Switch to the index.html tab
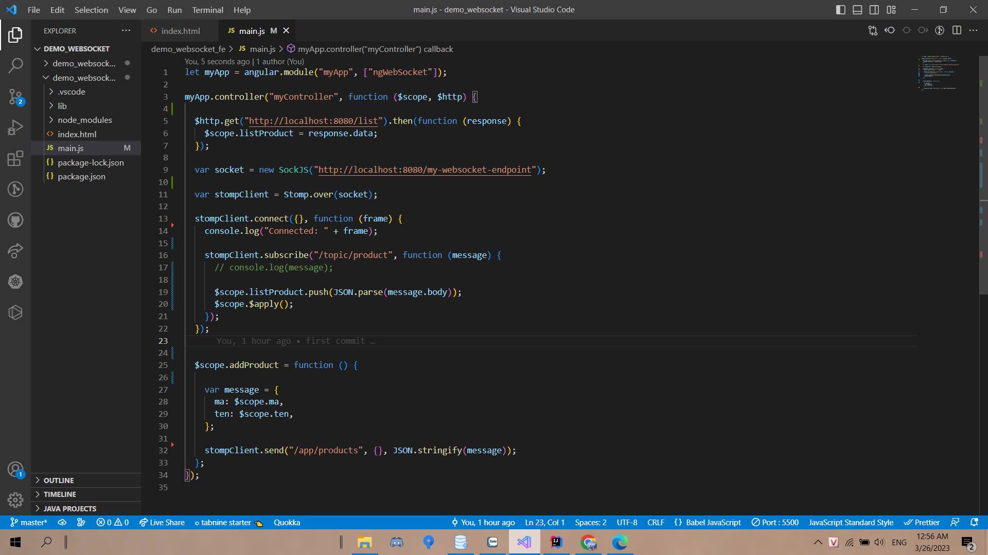988x555 pixels. pyautogui.click(x=180, y=31)
